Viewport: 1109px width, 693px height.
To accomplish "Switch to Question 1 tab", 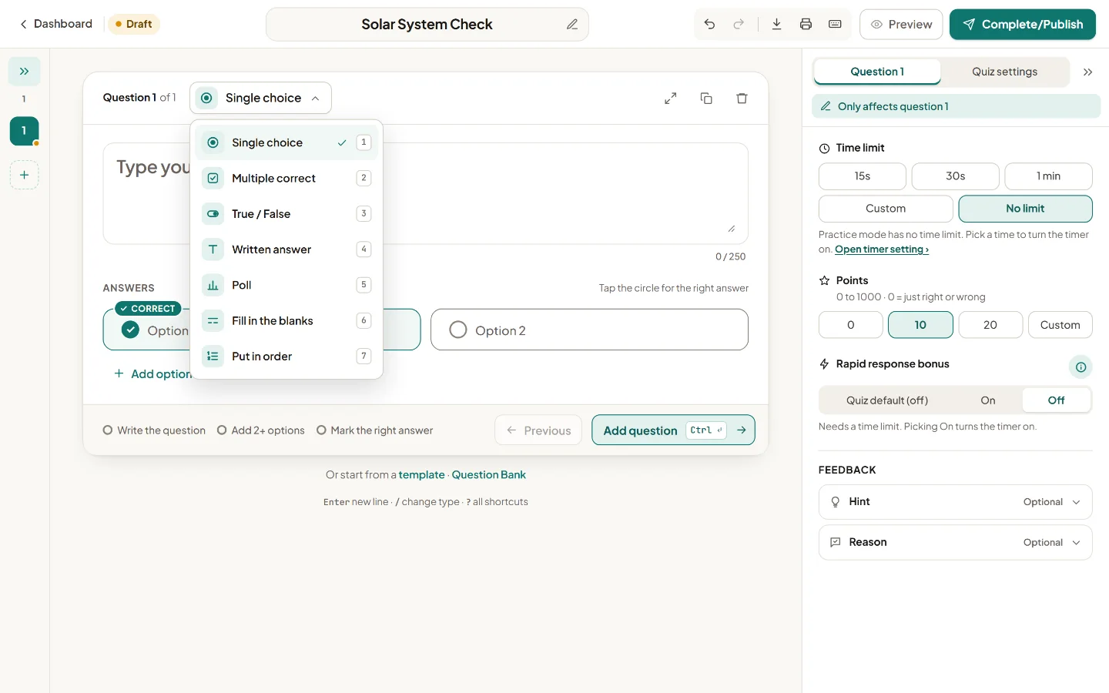I will point(877,72).
